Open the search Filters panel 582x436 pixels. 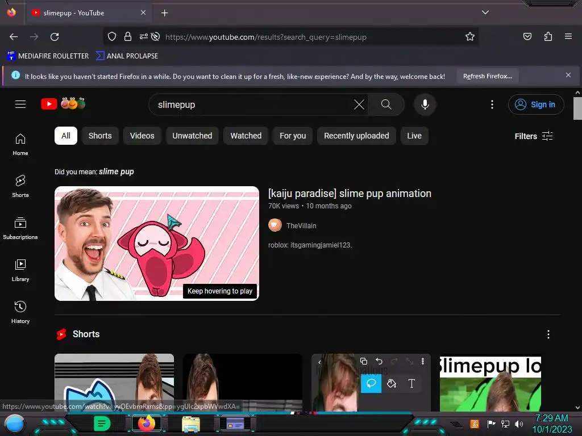pos(533,136)
